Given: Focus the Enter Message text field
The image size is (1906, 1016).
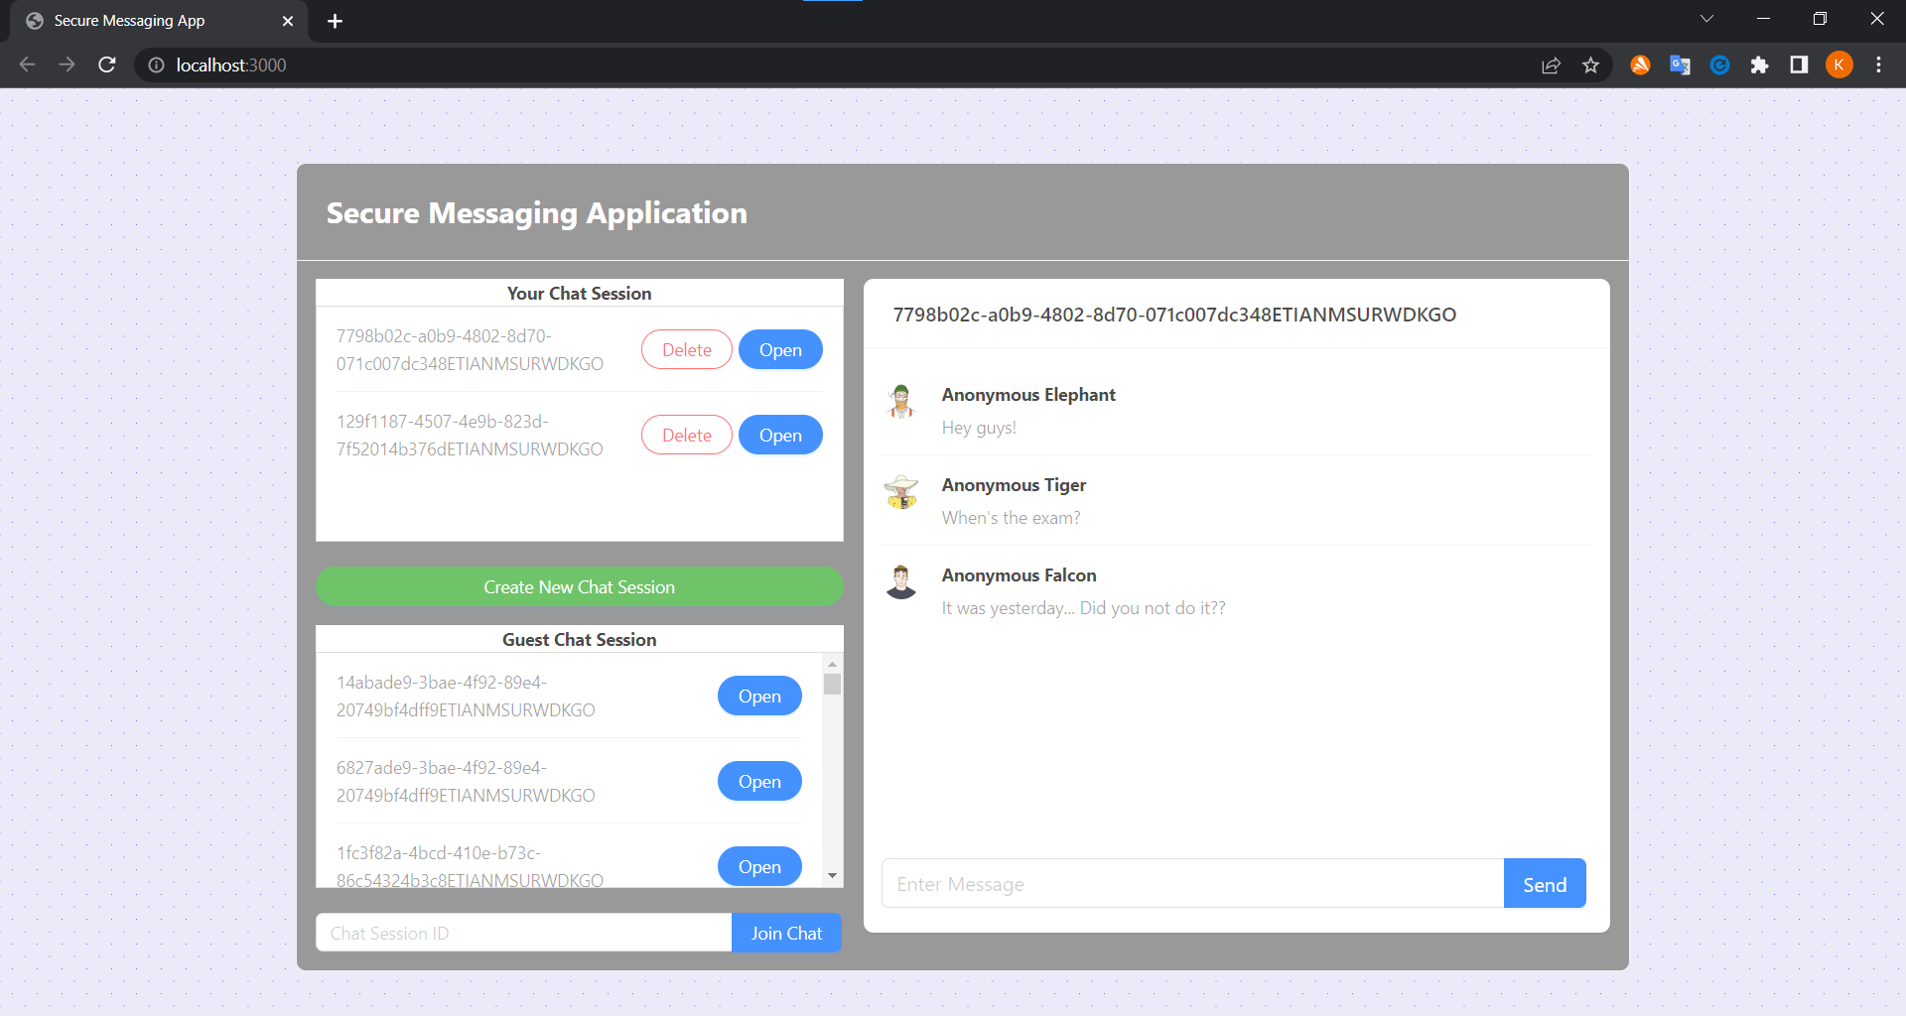Looking at the screenshot, I should (1193, 884).
